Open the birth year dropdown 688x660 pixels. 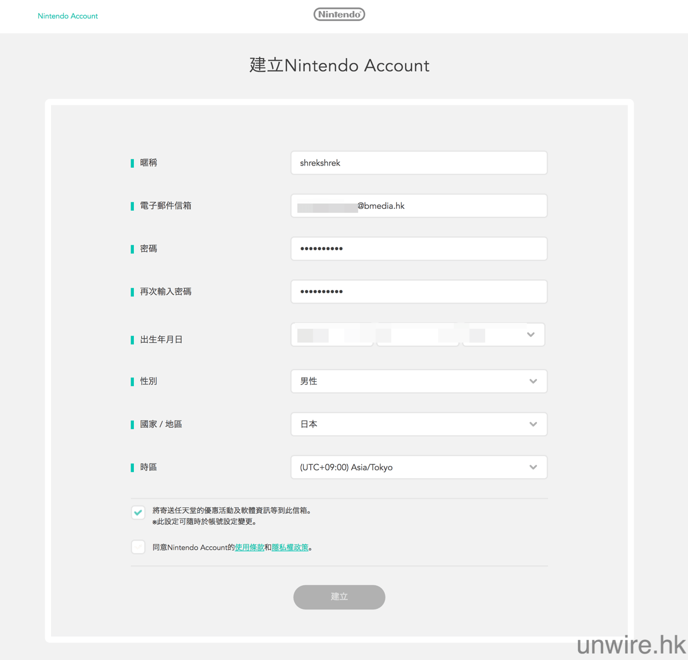(x=332, y=335)
